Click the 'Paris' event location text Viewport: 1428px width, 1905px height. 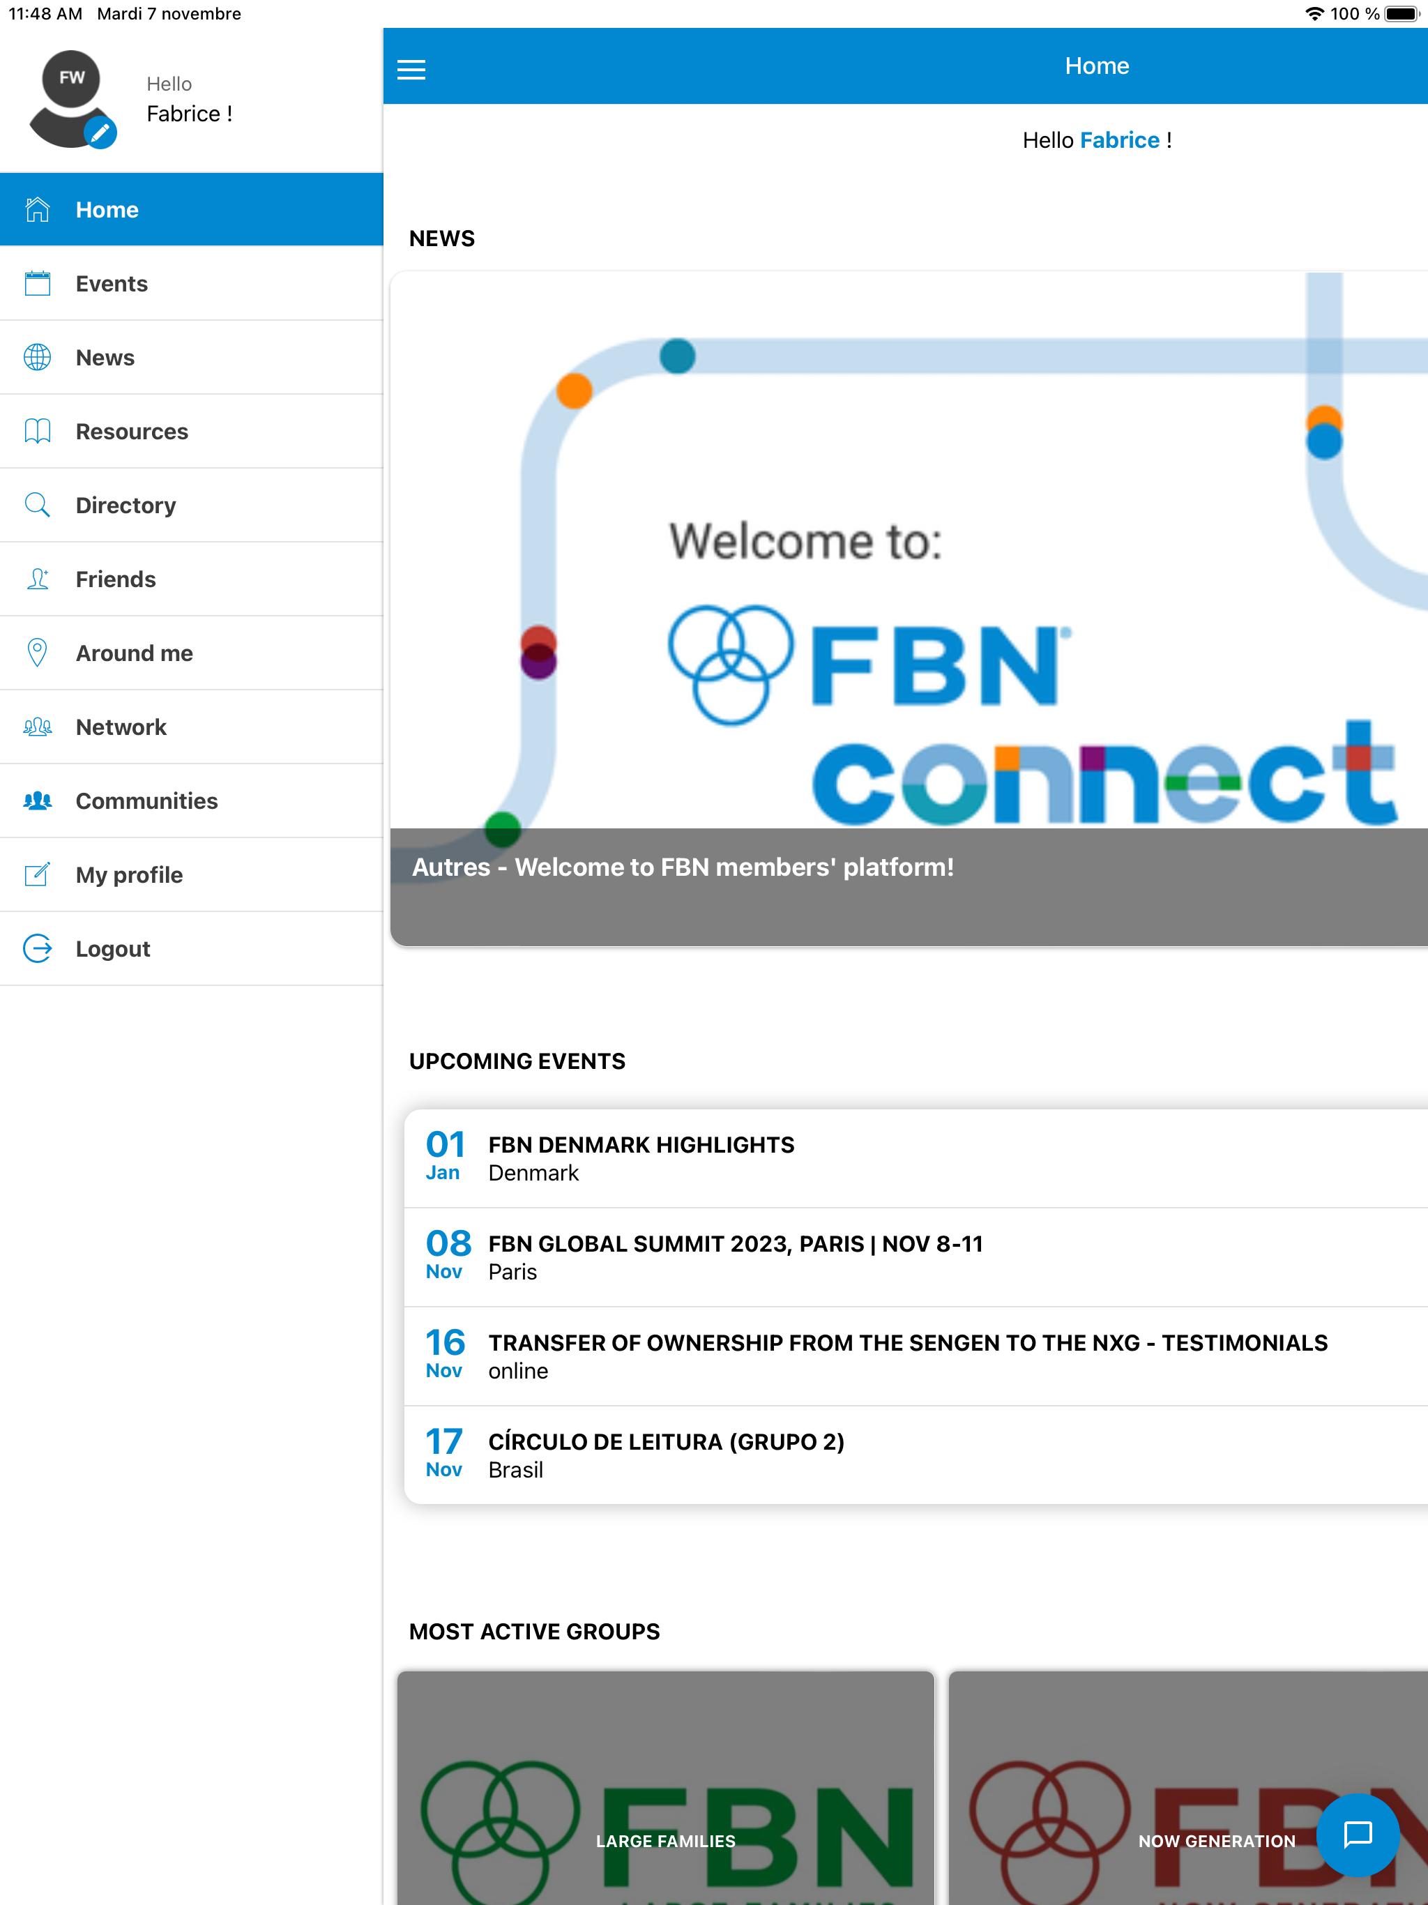tap(512, 1272)
